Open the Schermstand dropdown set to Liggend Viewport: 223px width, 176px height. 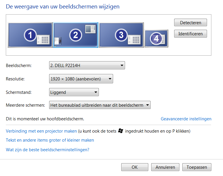tap(74, 92)
